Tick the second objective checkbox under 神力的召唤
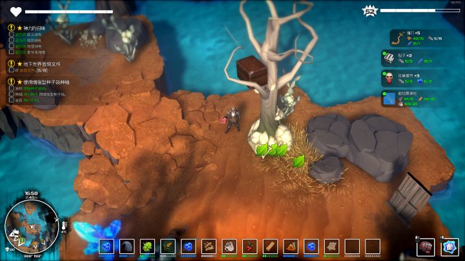 coord(11,40)
